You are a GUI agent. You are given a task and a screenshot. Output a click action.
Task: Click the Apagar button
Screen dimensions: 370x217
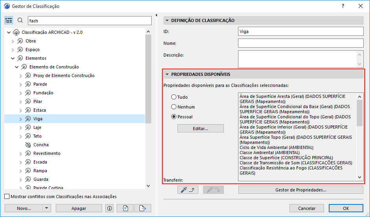pos(79,208)
